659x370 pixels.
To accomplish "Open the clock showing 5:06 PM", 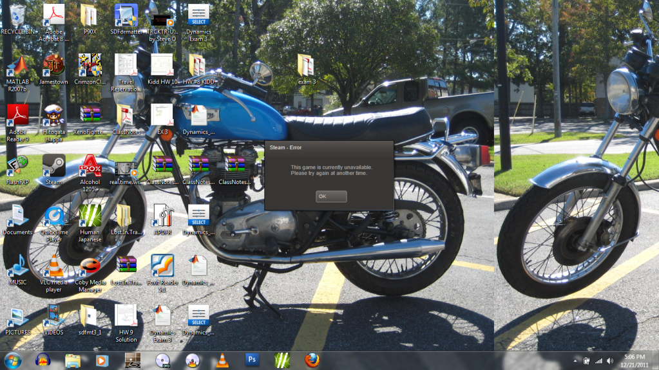I will coord(635,361).
